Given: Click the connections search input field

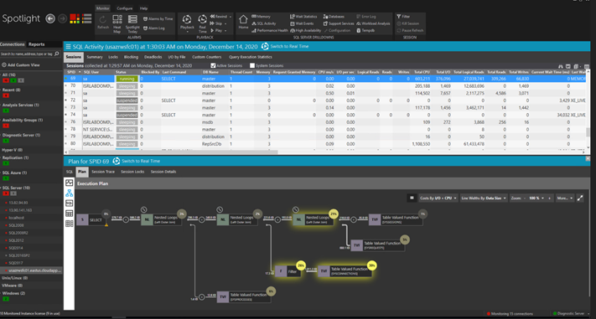Looking at the screenshot, I should tap(27, 54).
